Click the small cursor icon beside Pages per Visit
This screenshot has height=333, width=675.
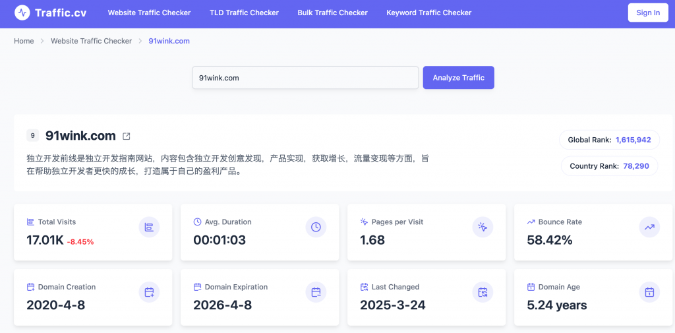(364, 222)
